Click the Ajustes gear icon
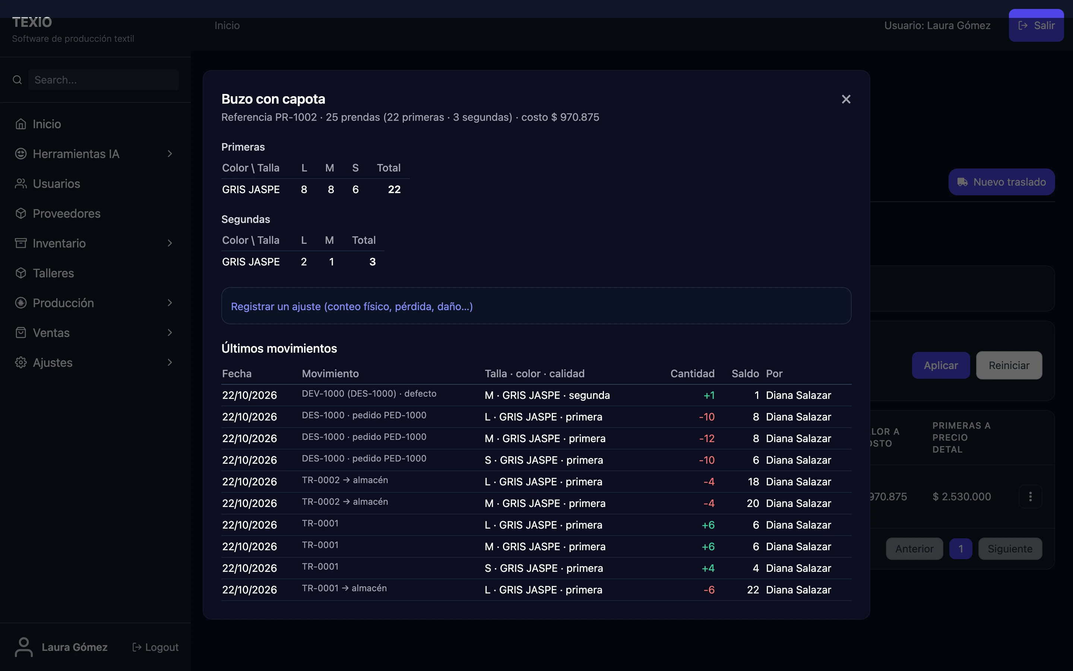 coord(21,362)
